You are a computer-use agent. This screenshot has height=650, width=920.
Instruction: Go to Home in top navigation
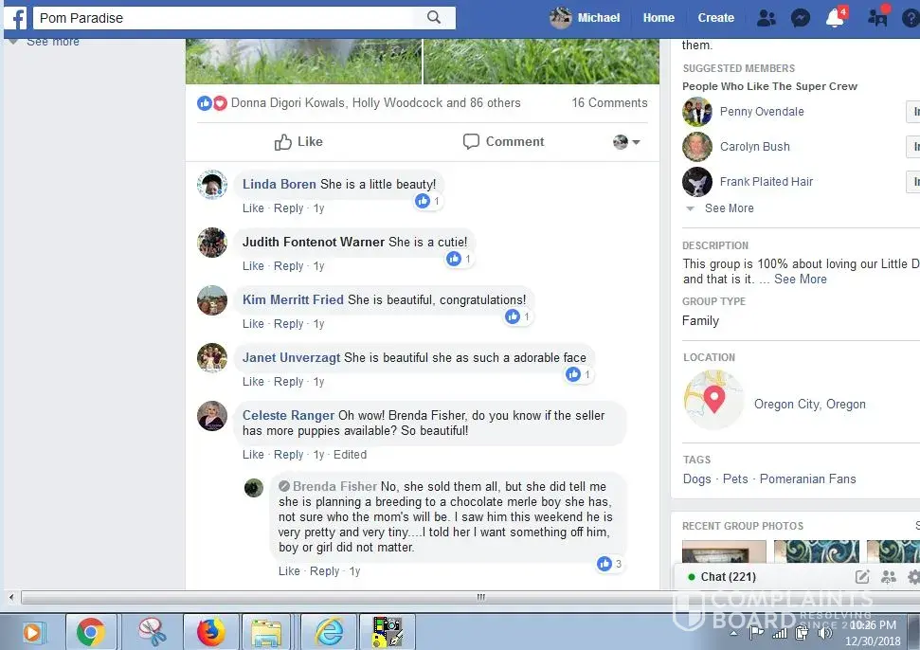[x=658, y=18]
